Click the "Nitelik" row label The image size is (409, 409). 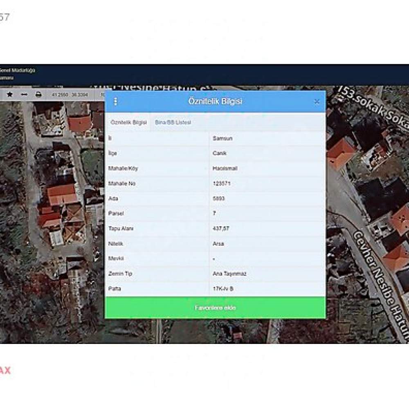pyautogui.click(x=116, y=244)
